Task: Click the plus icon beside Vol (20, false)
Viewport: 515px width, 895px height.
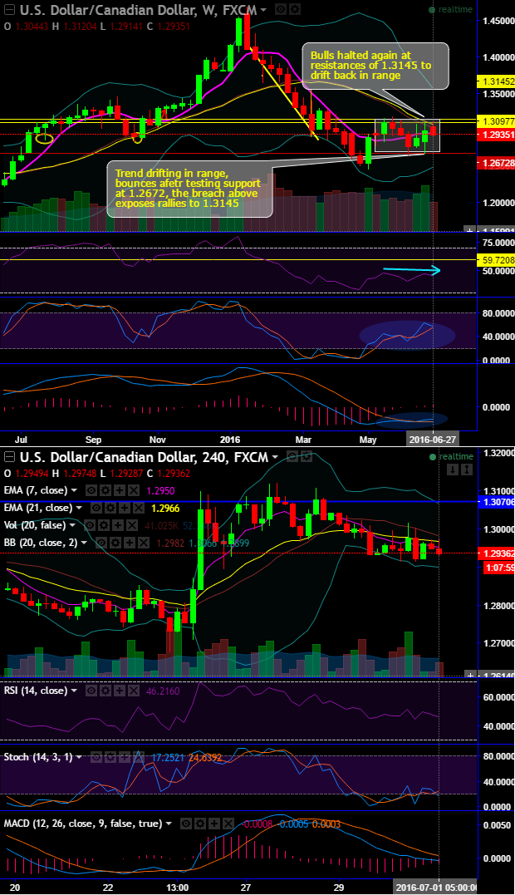Action: (x=118, y=525)
